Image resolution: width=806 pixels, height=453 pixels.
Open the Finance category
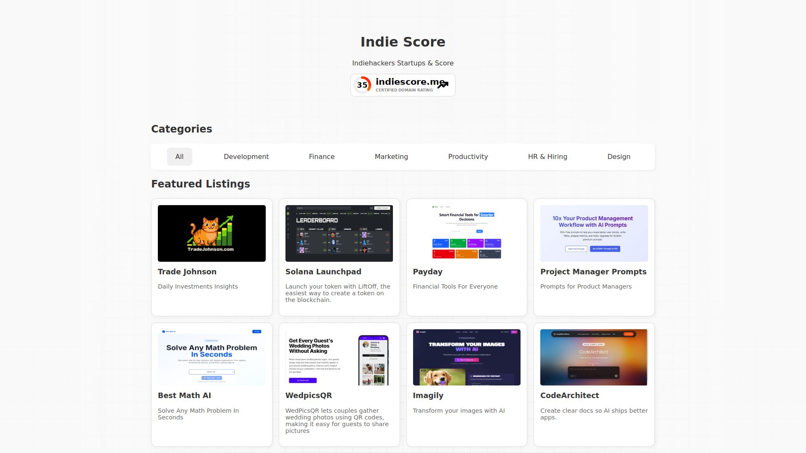click(x=322, y=156)
